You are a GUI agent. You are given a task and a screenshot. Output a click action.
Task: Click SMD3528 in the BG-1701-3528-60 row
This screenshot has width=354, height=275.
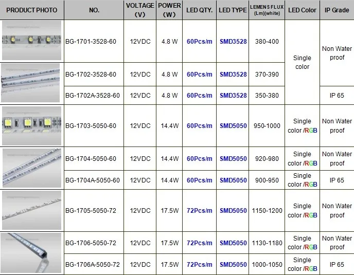[x=233, y=41]
